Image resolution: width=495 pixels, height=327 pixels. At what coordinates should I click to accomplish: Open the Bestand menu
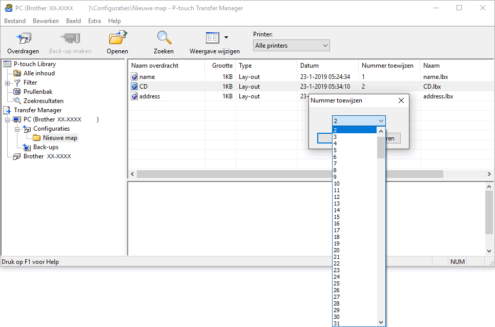[15, 21]
